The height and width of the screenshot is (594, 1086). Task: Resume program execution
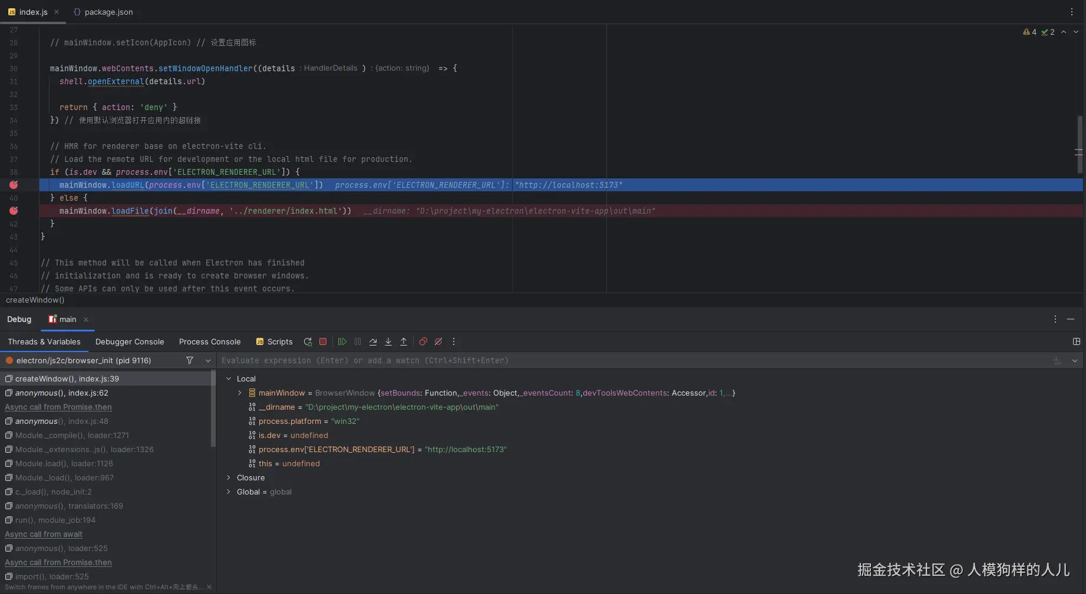(342, 341)
